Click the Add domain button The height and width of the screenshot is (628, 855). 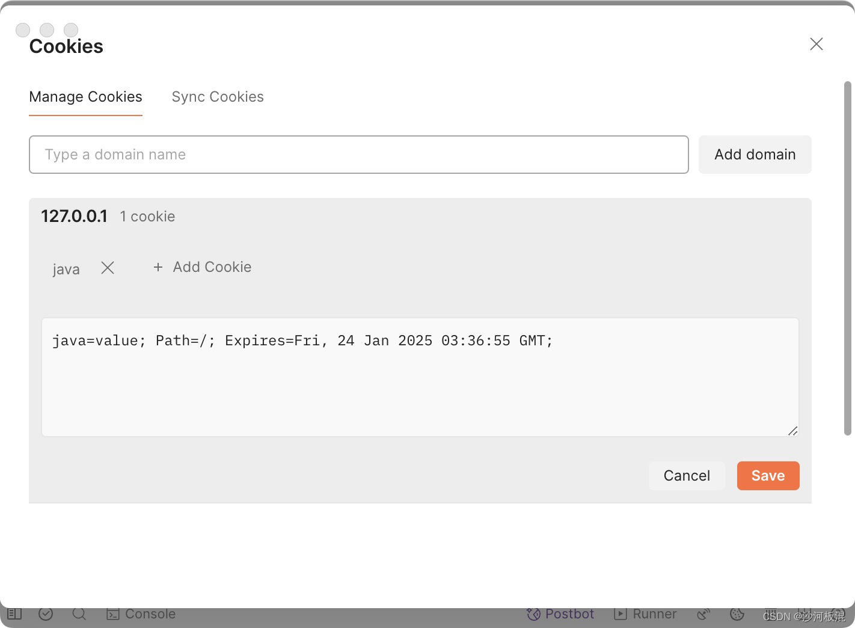(755, 155)
